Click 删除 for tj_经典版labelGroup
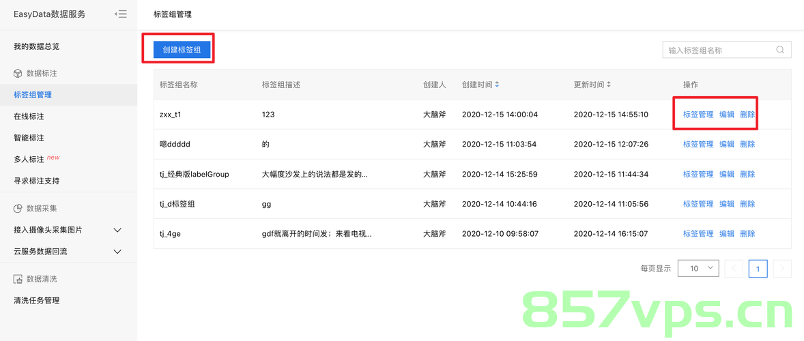 coord(747,174)
